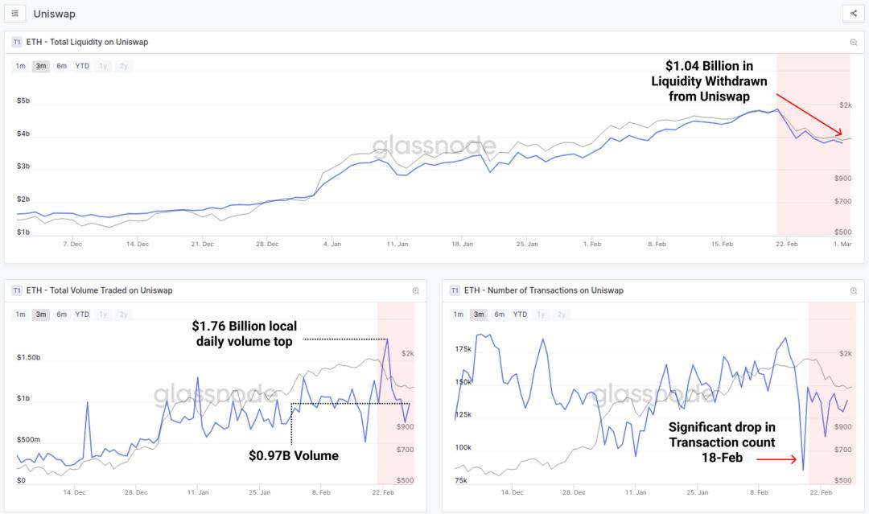This screenshot has width=869, height=514.
Task: Click the 18-Feb transaction drop low point
Action: point(803,470)
